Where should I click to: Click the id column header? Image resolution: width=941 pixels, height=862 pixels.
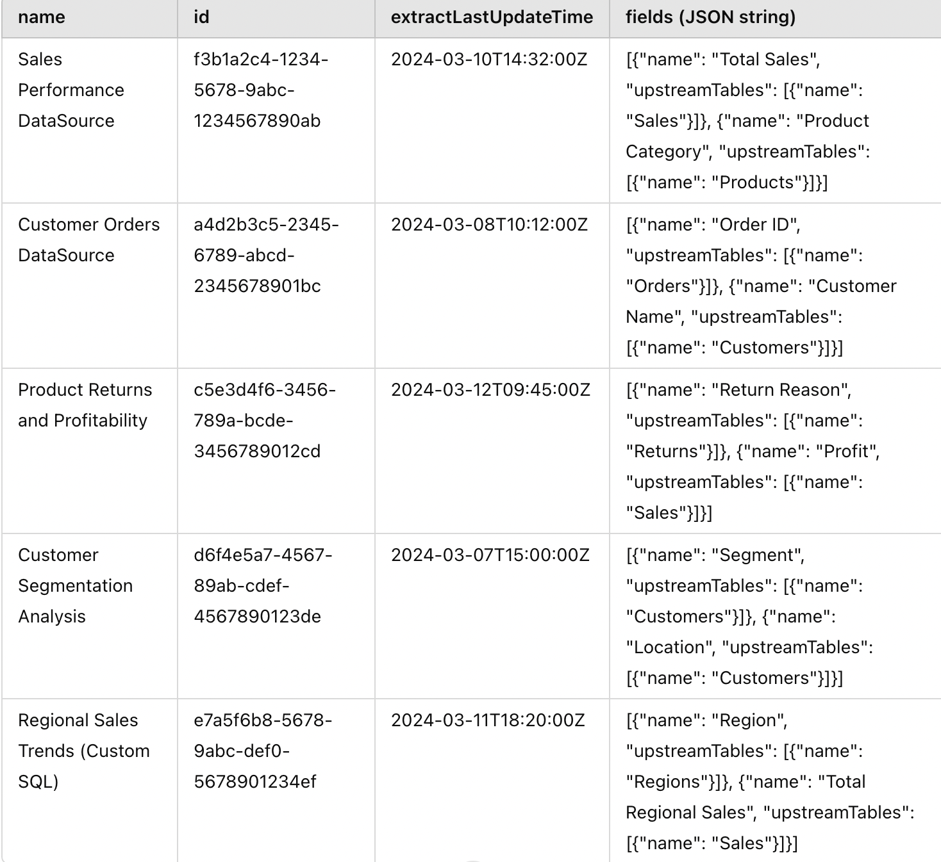pos(201,17)
